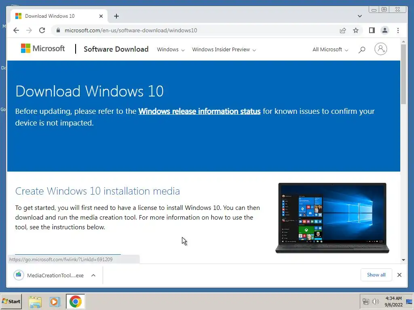
Task: Launch Windows Media Player from taskbar
Action: click(55, 301)
